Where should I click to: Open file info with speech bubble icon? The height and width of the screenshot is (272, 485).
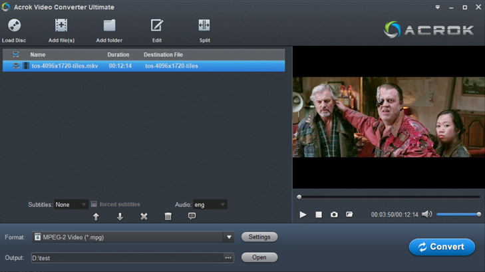pos(192,215)
